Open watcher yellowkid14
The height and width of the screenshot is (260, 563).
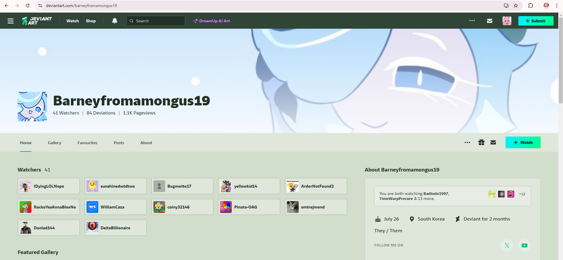click(249, 186)
